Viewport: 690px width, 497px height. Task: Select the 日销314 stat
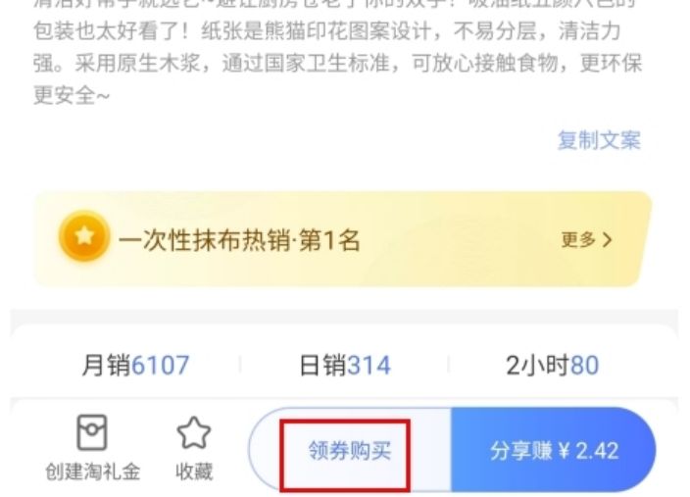tap(345, 366)
